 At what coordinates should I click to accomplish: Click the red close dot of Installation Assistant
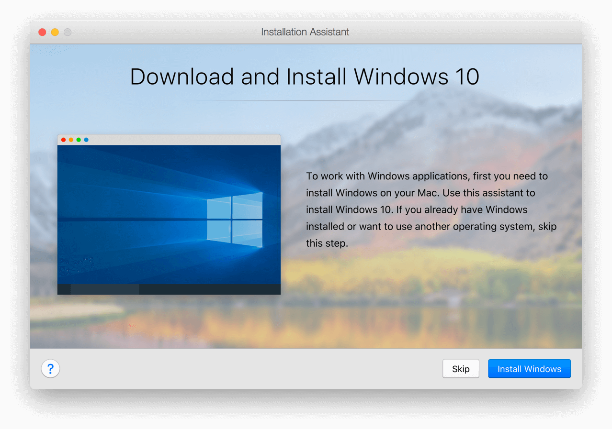tap(42, 32)
